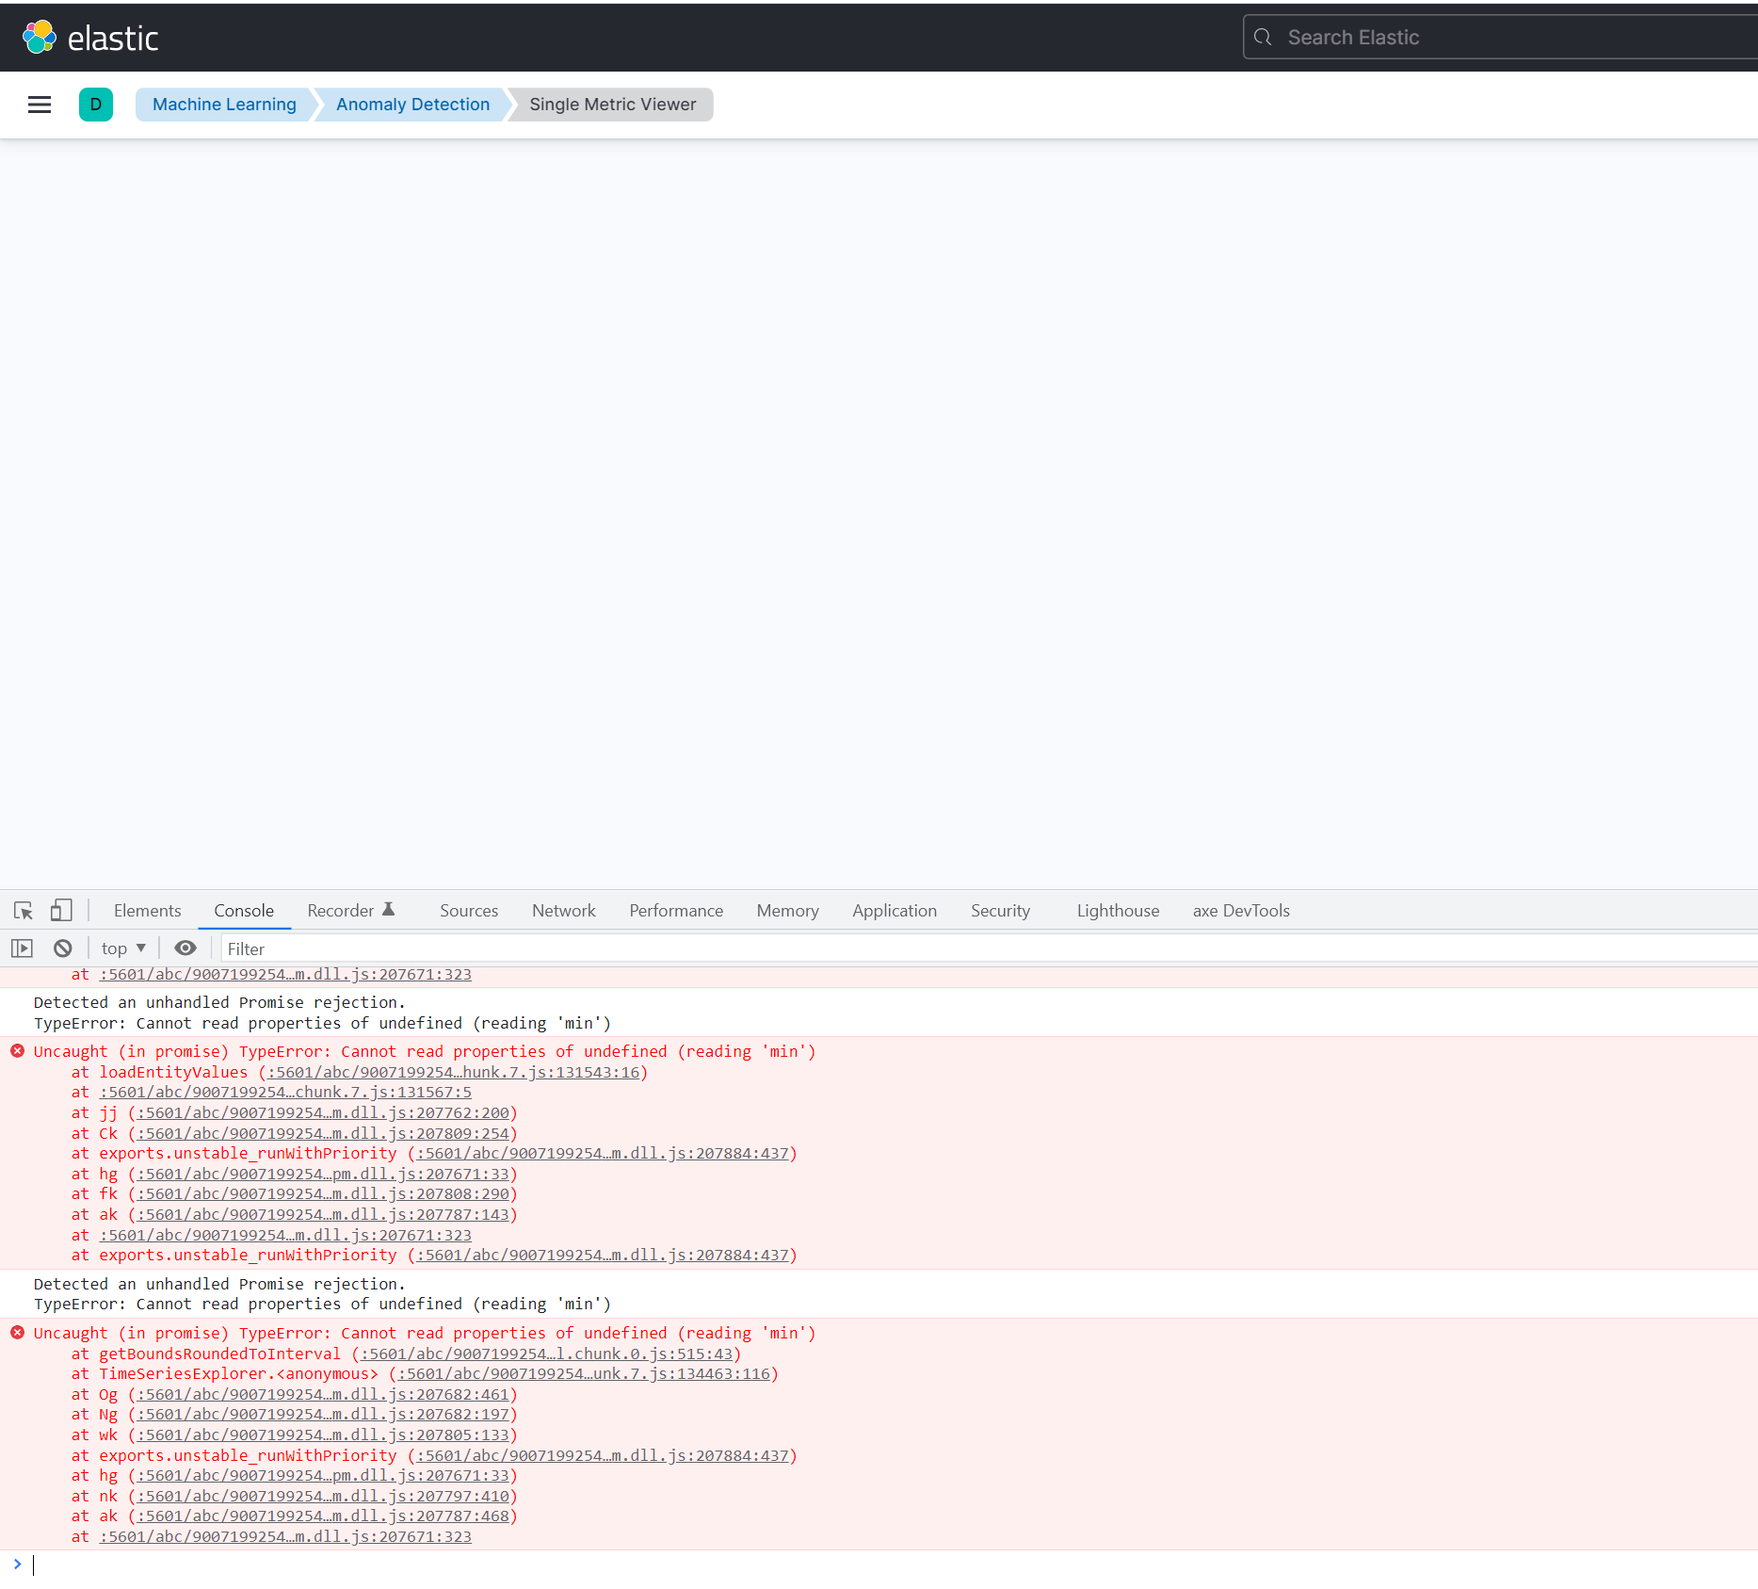Open the deployment space 'D' avatar
Screen dimensions: 1758x1589
point(96,105)
